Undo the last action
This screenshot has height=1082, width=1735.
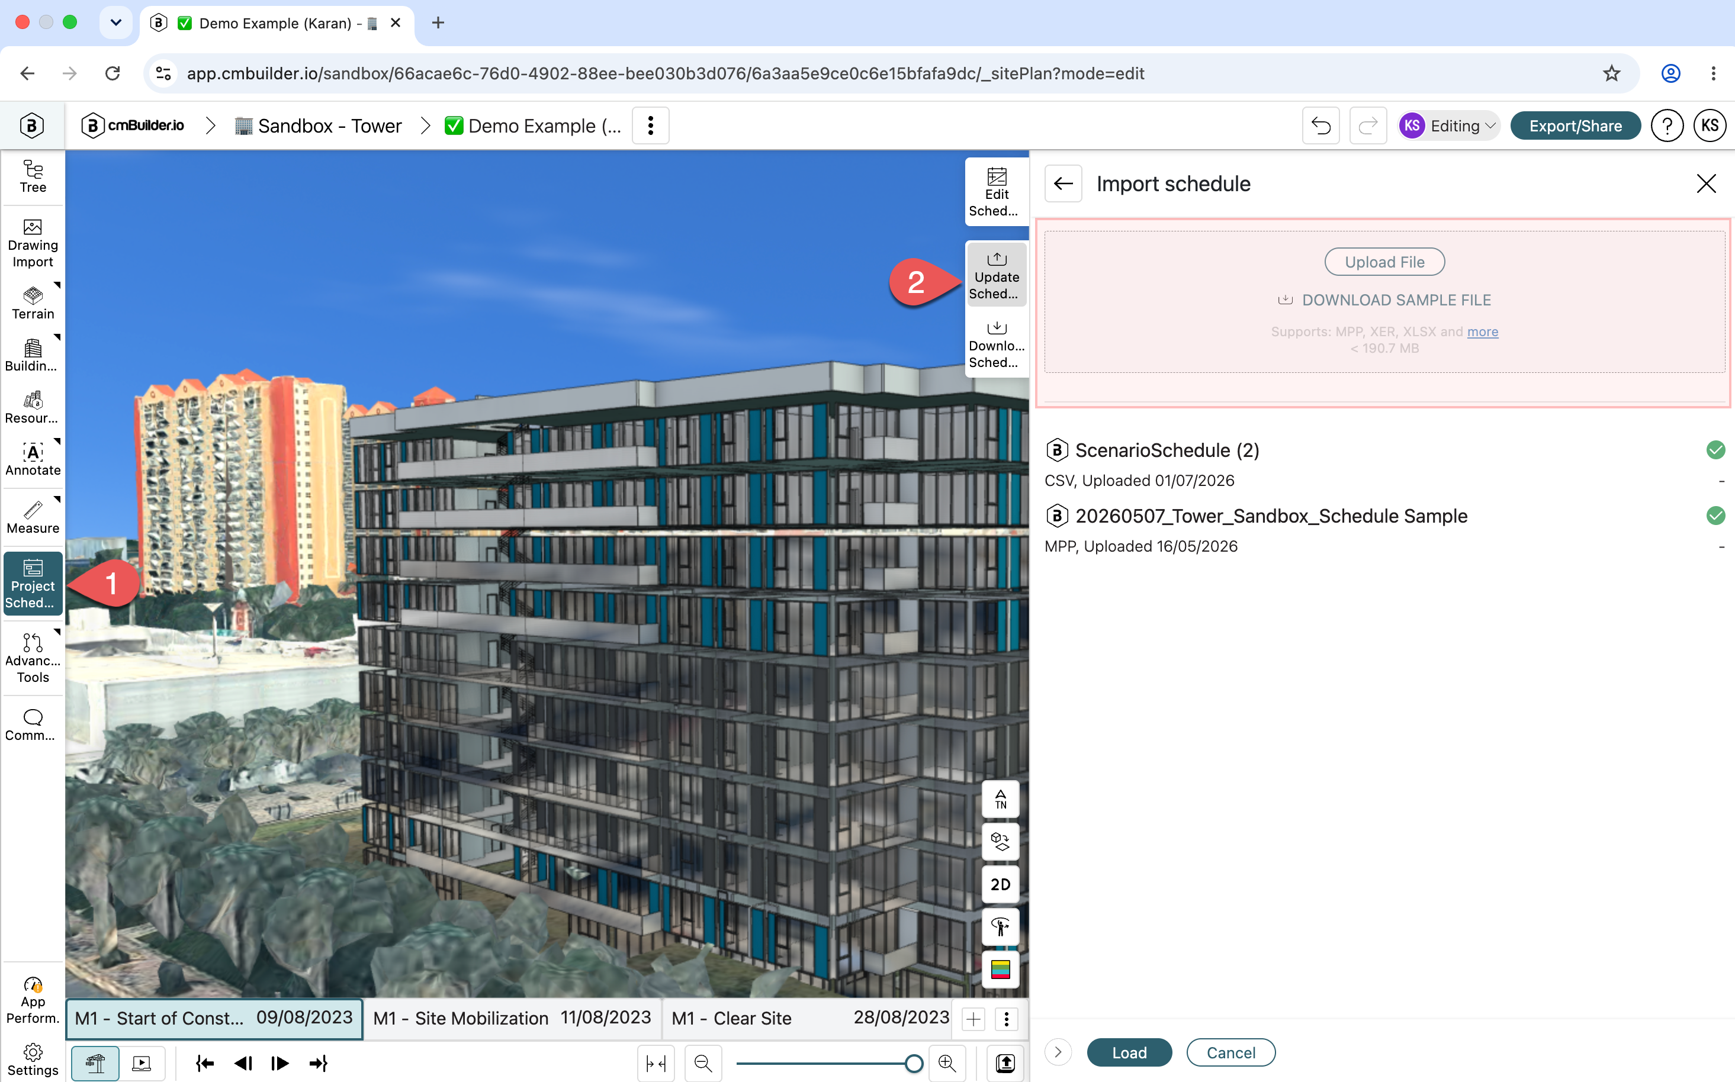[x=1320, y=126]
